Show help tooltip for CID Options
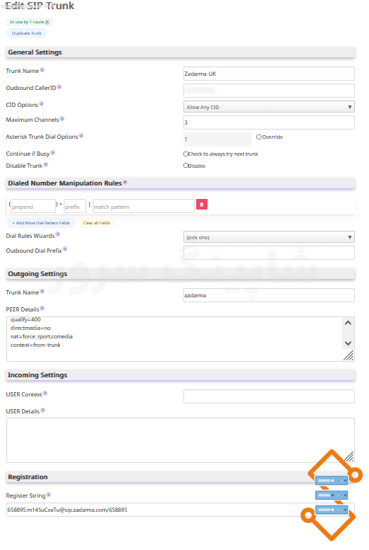This screenshot has width=369, height=550. [x=41, y=104]
